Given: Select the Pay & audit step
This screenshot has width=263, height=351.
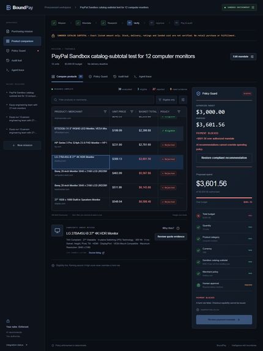Looking at the screenshot, I should pyautogui.click(x=183, y=23).
